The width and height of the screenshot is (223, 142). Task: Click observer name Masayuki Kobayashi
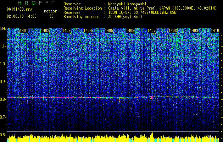[127, 4]
